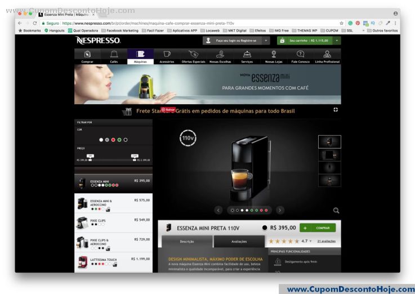
Task: Click the Essenza Mini promo banner
Action: [x=207, y=84]
